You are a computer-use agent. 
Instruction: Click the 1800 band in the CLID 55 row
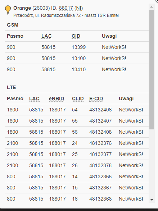point(12,121)
